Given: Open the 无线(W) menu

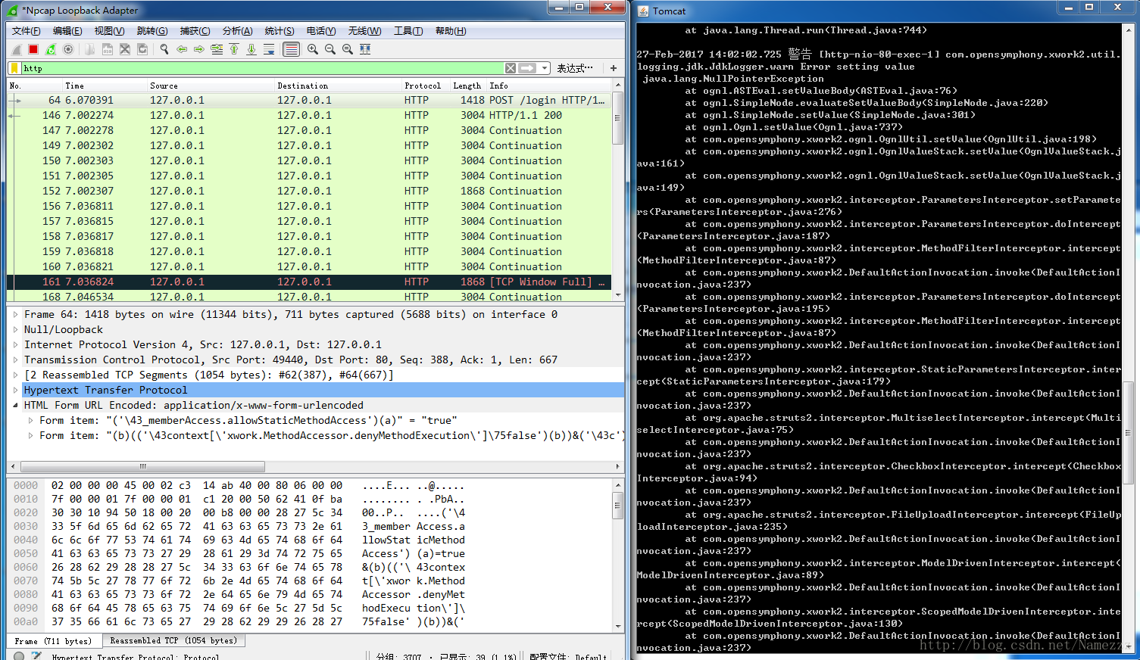Looking at the screenshot, I should 364,31.
